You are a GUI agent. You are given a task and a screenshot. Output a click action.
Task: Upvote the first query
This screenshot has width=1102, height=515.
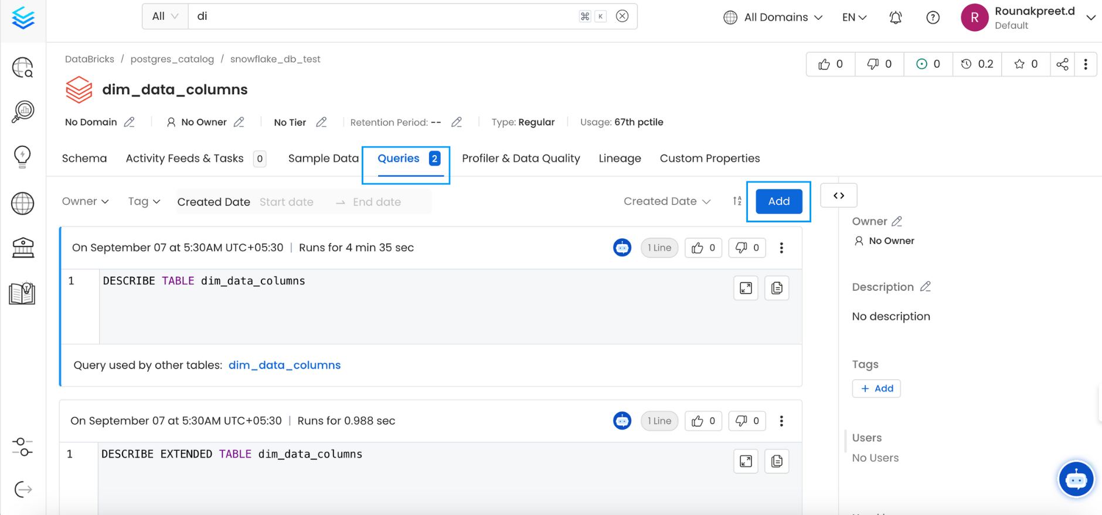coord(703,248)
